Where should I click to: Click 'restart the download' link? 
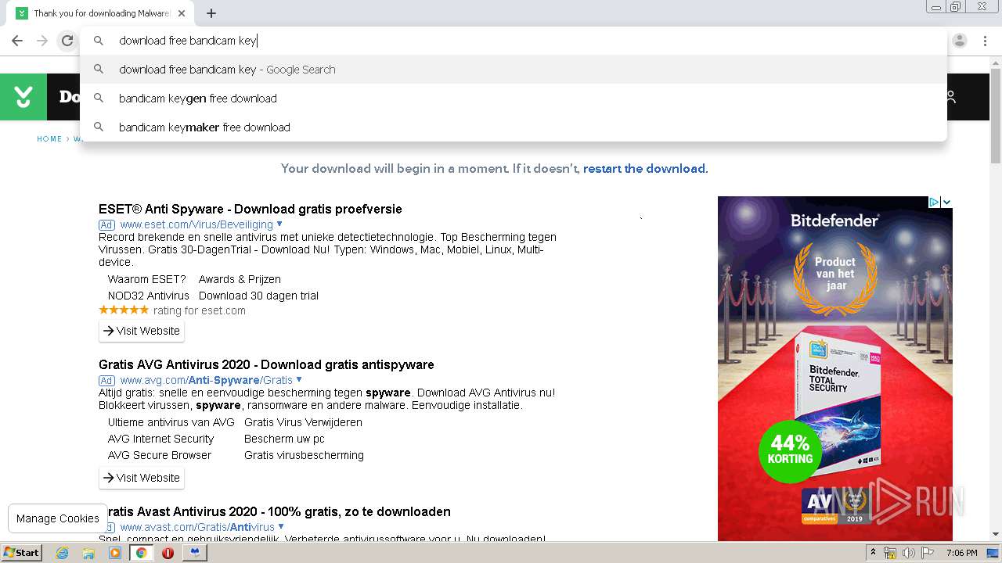(x=644, y=169)
